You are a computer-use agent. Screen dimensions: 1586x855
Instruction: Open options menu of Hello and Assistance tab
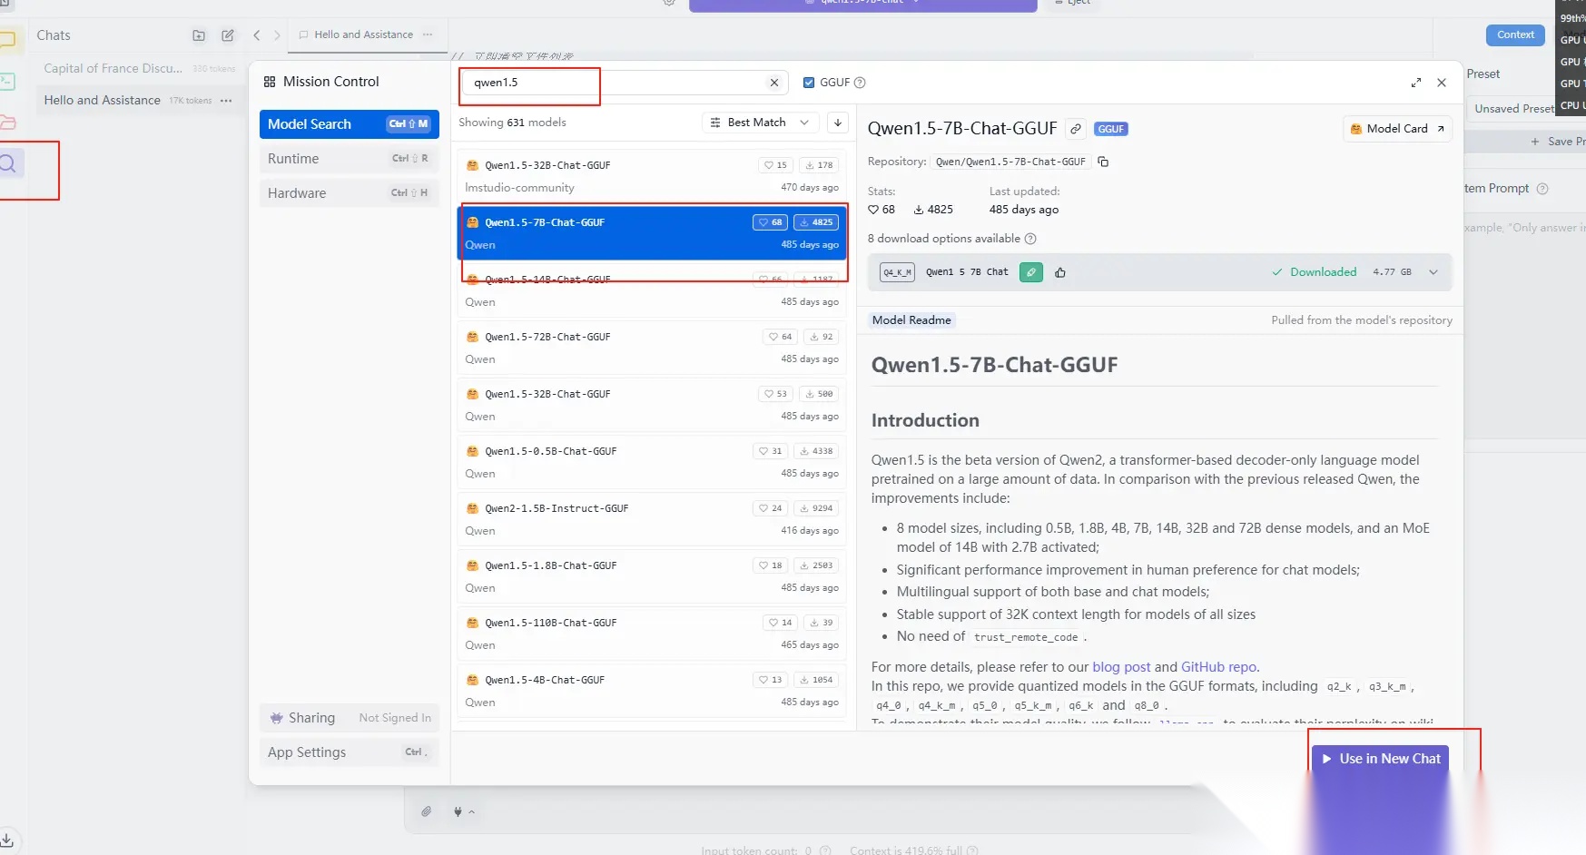428,34
